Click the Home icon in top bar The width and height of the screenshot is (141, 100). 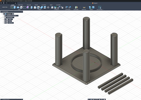tap(15, 3)
